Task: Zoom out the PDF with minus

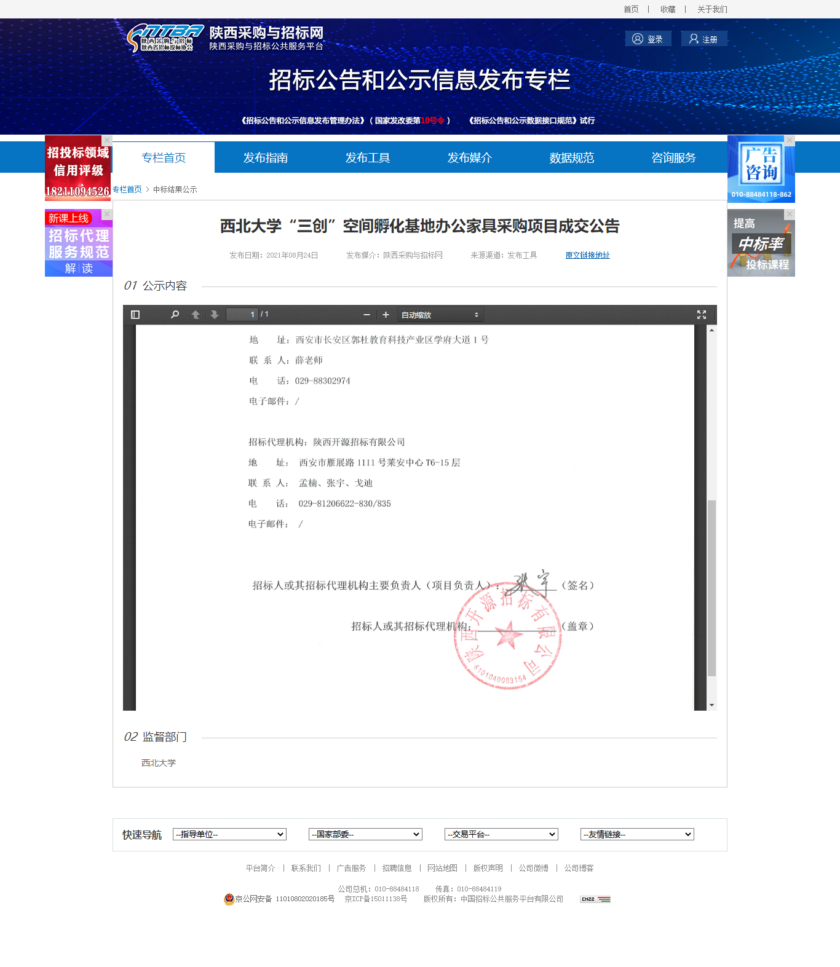Action: click(367, 315)
